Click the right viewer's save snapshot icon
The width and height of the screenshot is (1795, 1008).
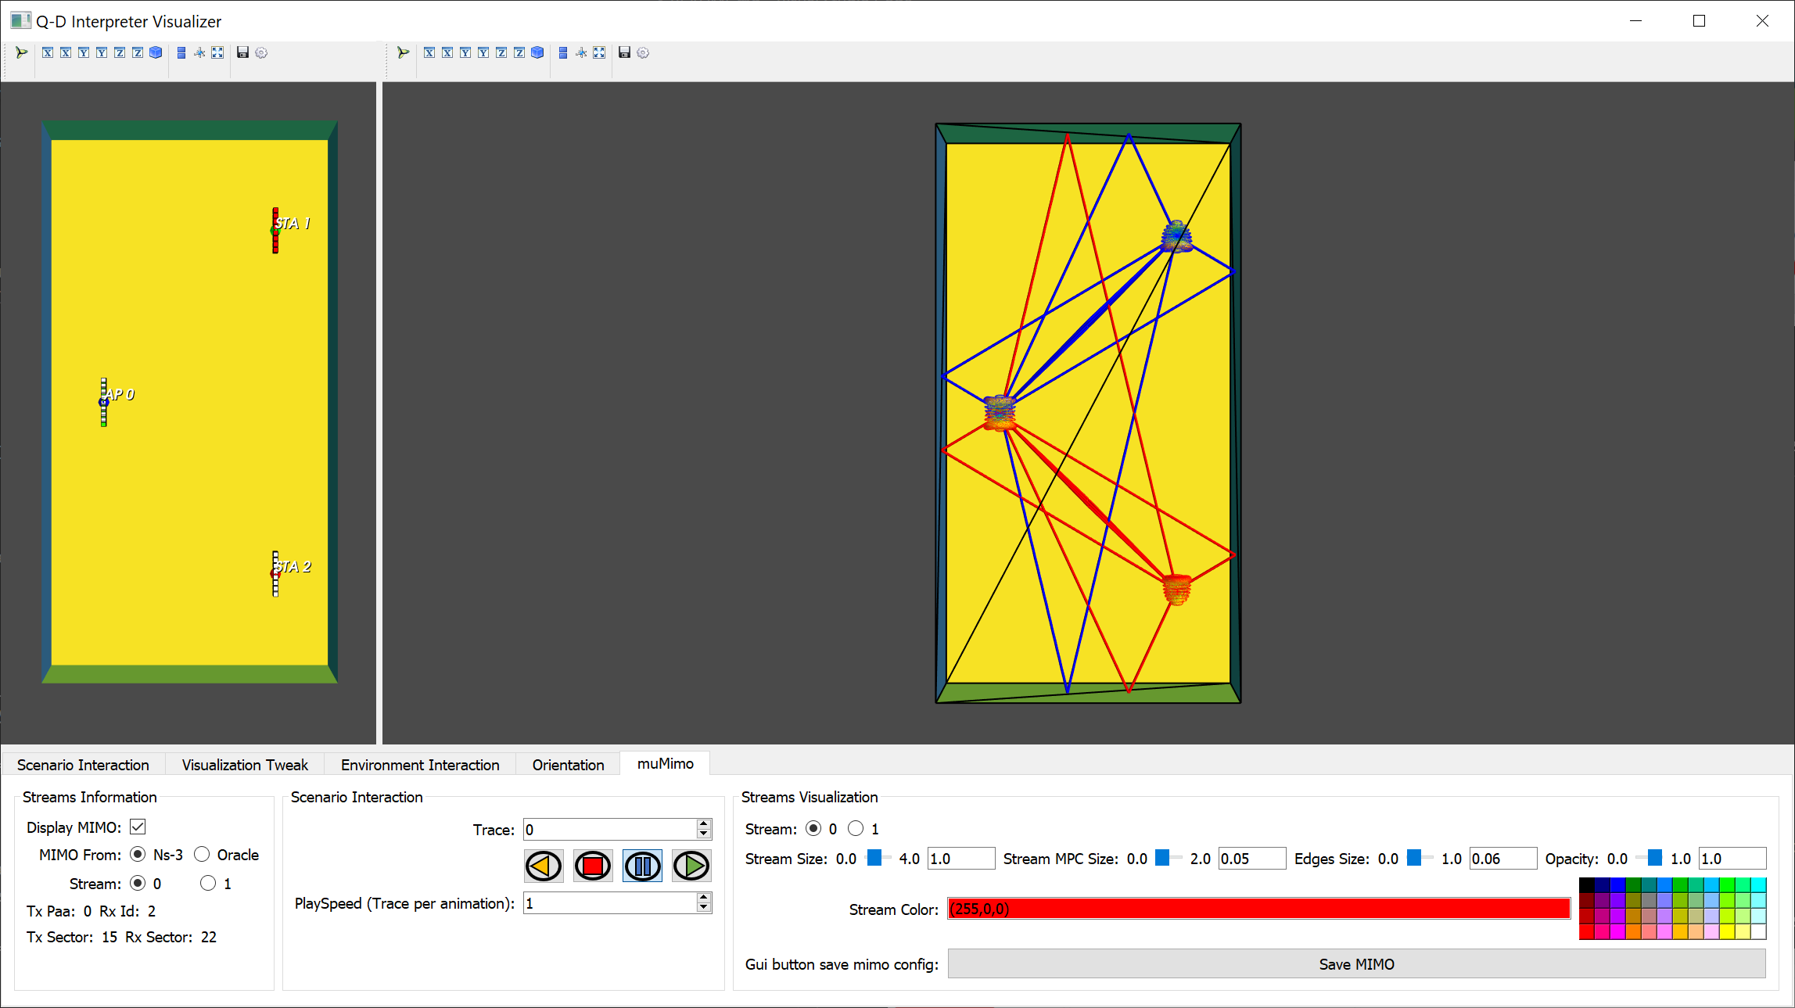(624, 52)
